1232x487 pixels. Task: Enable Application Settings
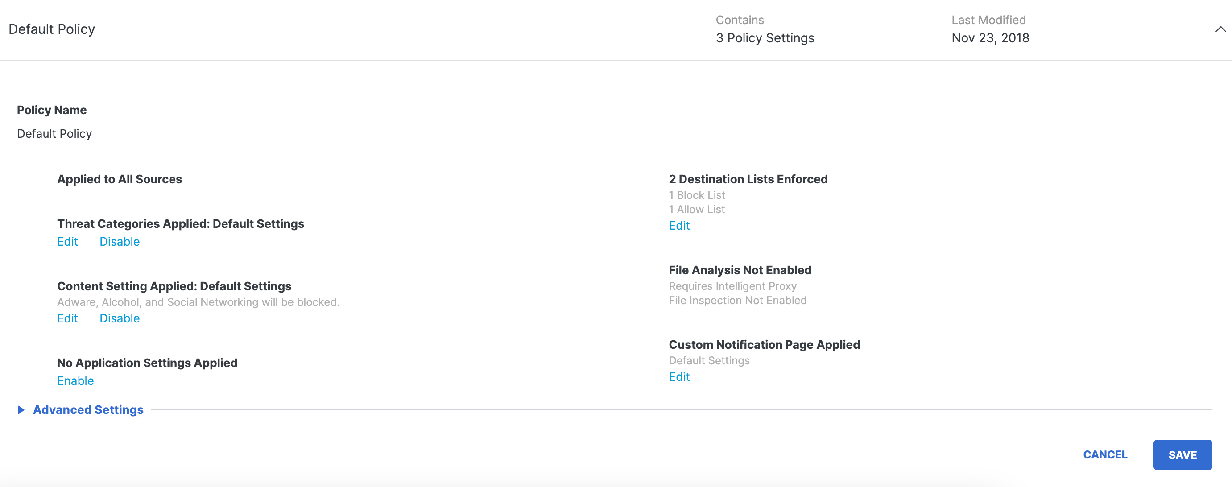pyautogui.click(x=75, y=381)
